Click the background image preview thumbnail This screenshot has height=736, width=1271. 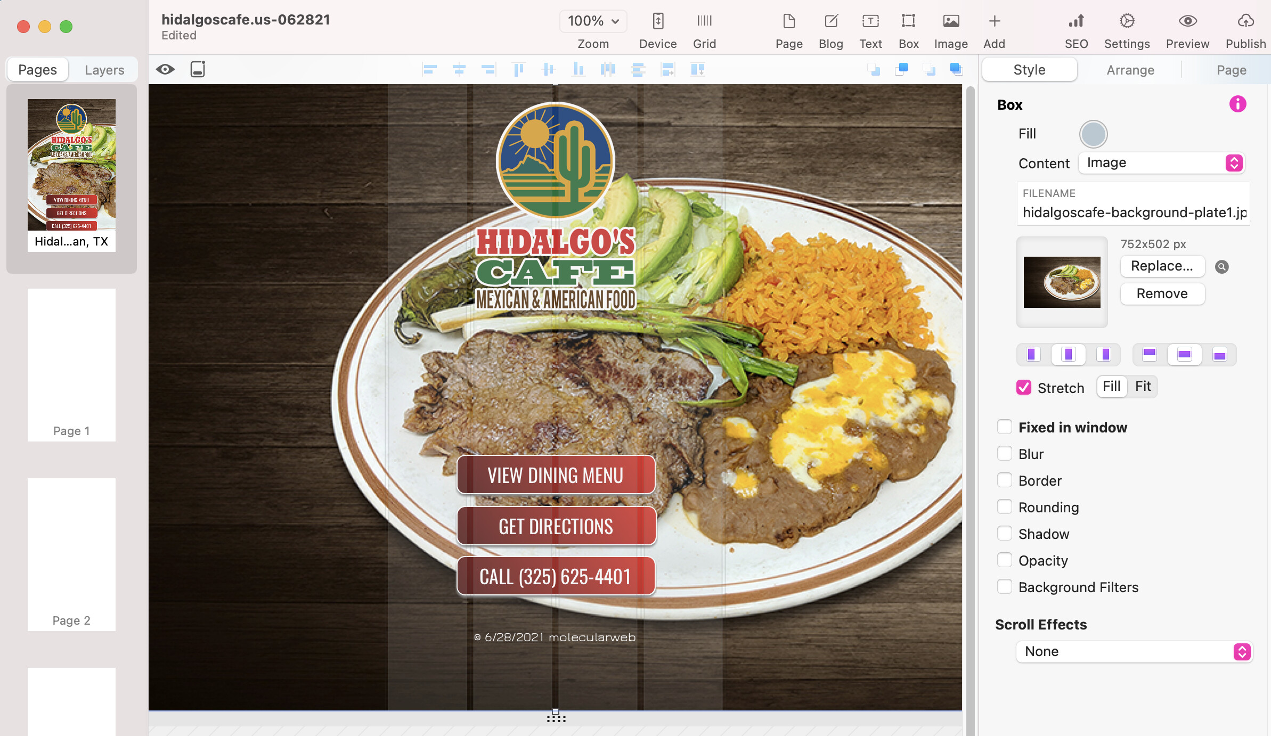(x=1062, y=282)
